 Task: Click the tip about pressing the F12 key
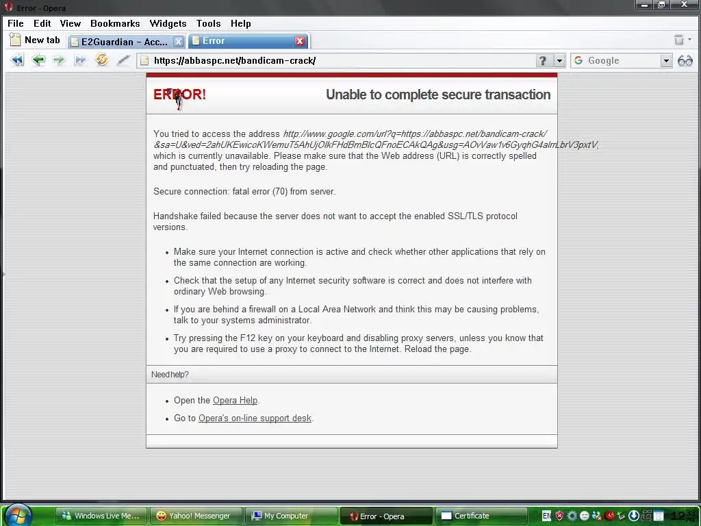click(x=359, y=344)
